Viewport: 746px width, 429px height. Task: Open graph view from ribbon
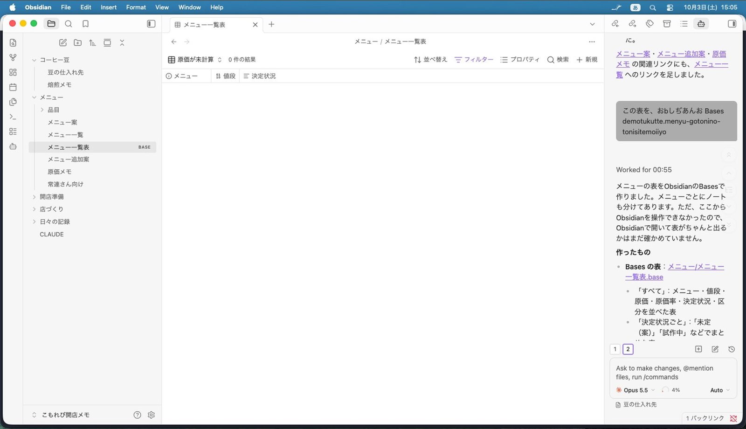tap(13, 57)
